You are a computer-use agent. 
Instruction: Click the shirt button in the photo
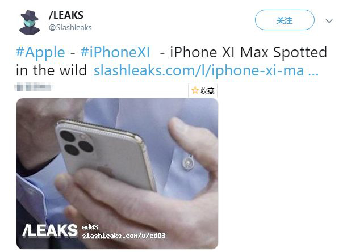[187, 163]
